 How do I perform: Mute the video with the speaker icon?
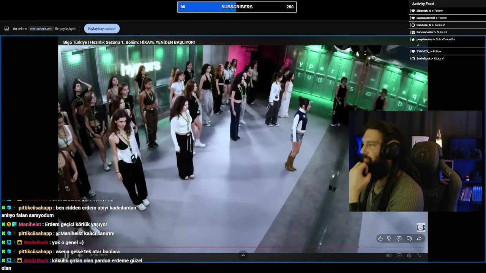tap(80, 255)
